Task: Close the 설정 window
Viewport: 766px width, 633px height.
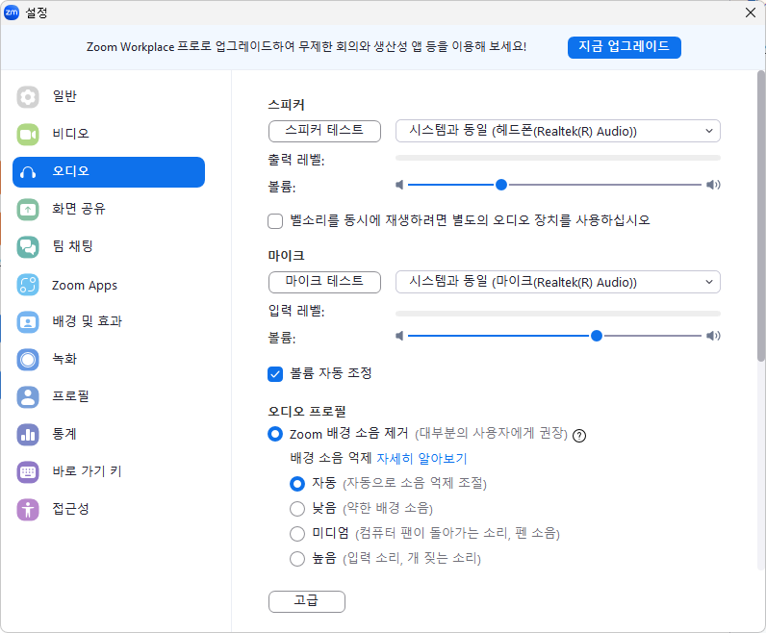Action: tap(751, 13)
